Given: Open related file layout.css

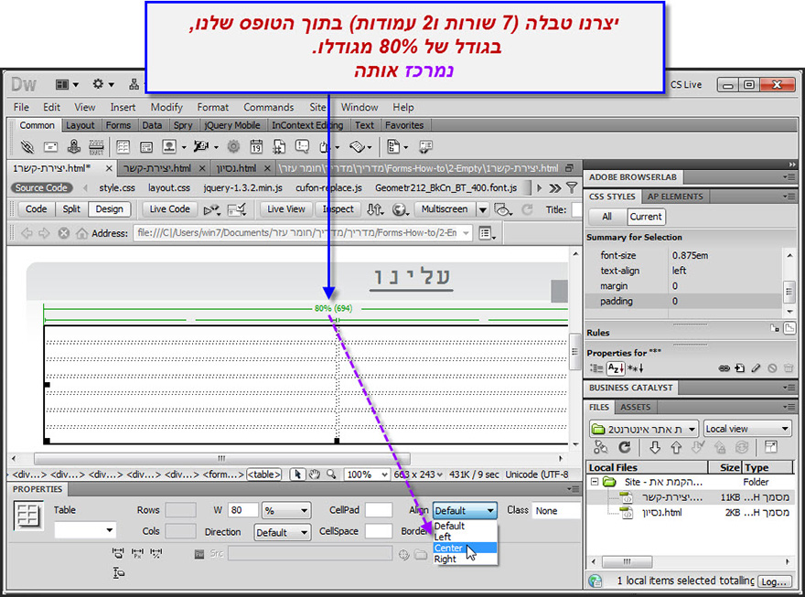Looking at the screenshot, I should [x=169, y=188].
